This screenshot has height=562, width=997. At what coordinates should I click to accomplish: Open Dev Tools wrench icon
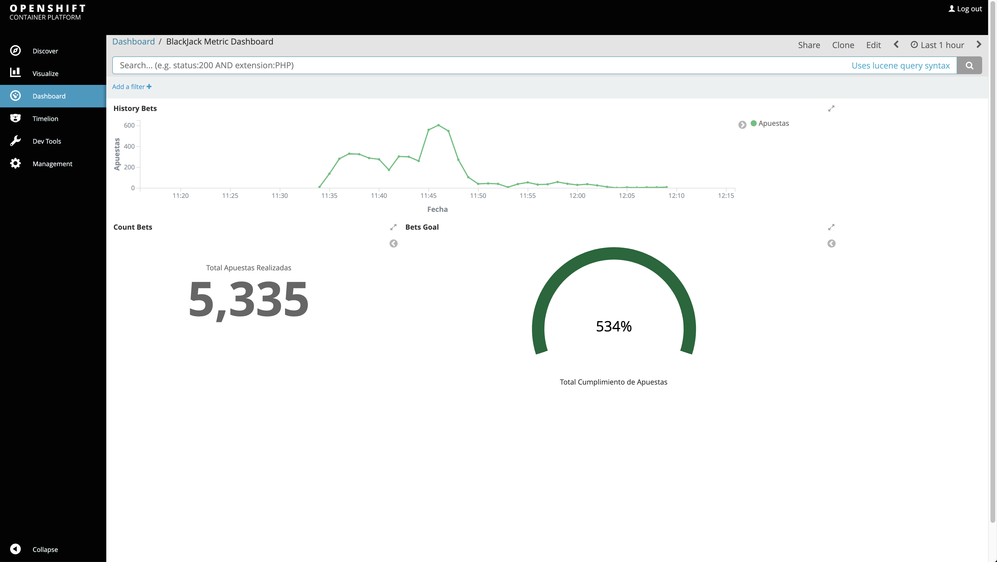pyautogui.click(x=15, y=141)
